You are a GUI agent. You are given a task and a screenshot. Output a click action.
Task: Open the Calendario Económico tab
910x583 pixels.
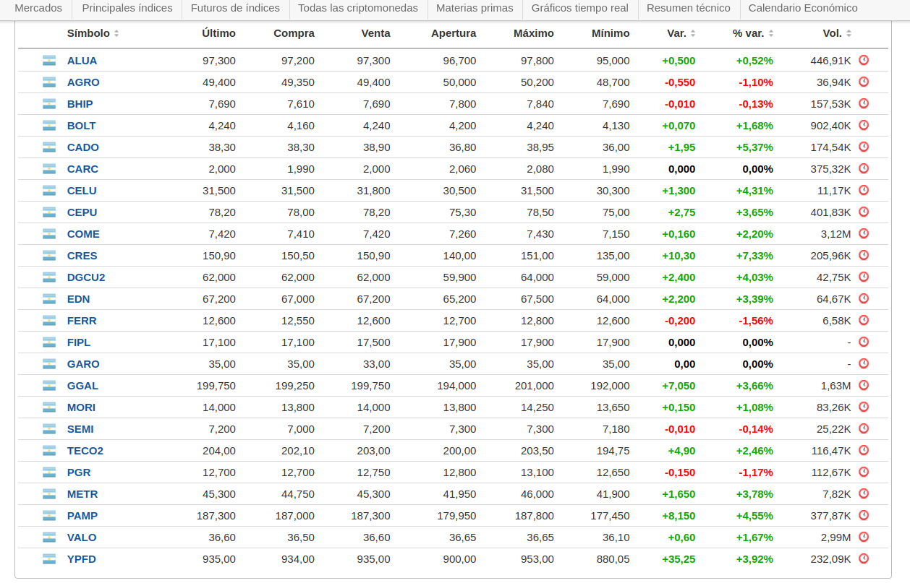point(803,9)
